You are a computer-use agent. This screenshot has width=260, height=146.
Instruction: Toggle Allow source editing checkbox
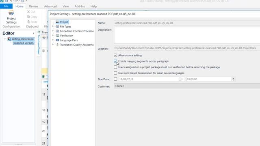coord(115,55)
